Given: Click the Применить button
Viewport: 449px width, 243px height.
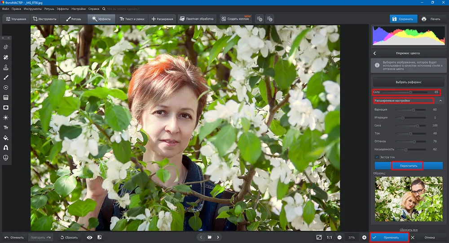Looking at the screenshot, I should (x=389, y=237).
